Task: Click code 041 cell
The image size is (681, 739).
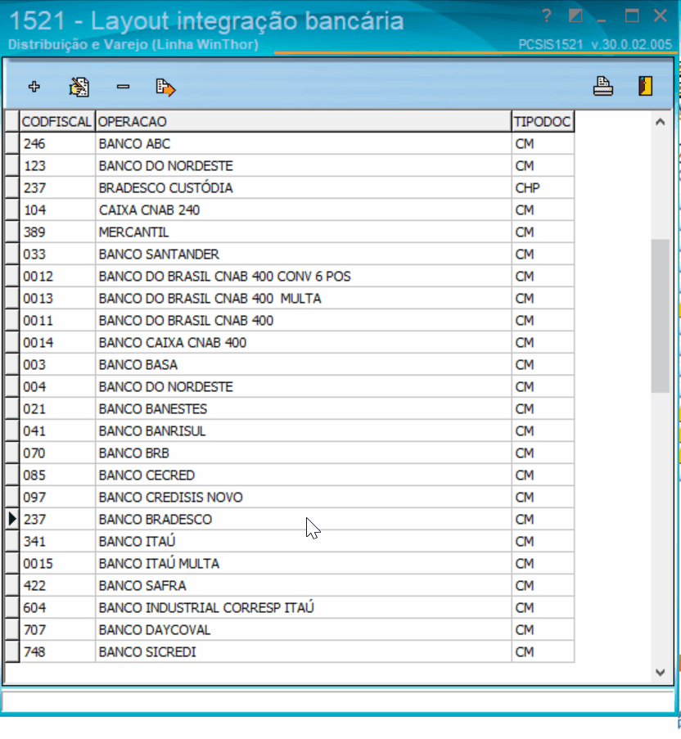Action: point(57,431)
